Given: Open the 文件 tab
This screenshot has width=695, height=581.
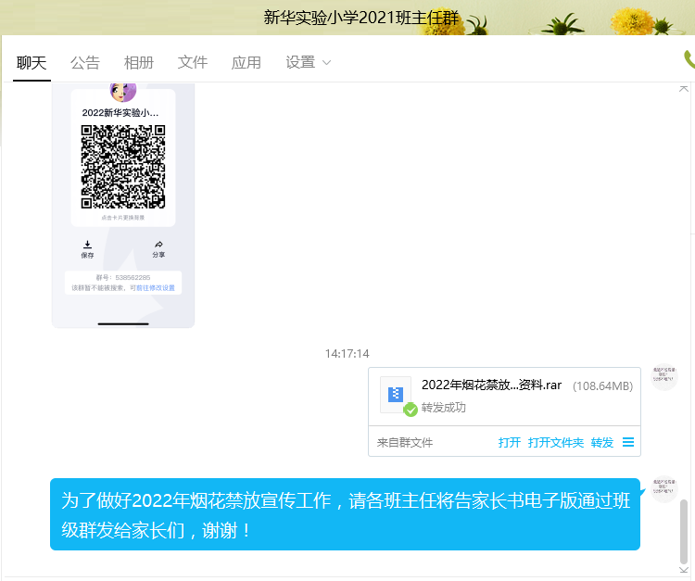Looking at the screenshot, I should tap(193, 62).
